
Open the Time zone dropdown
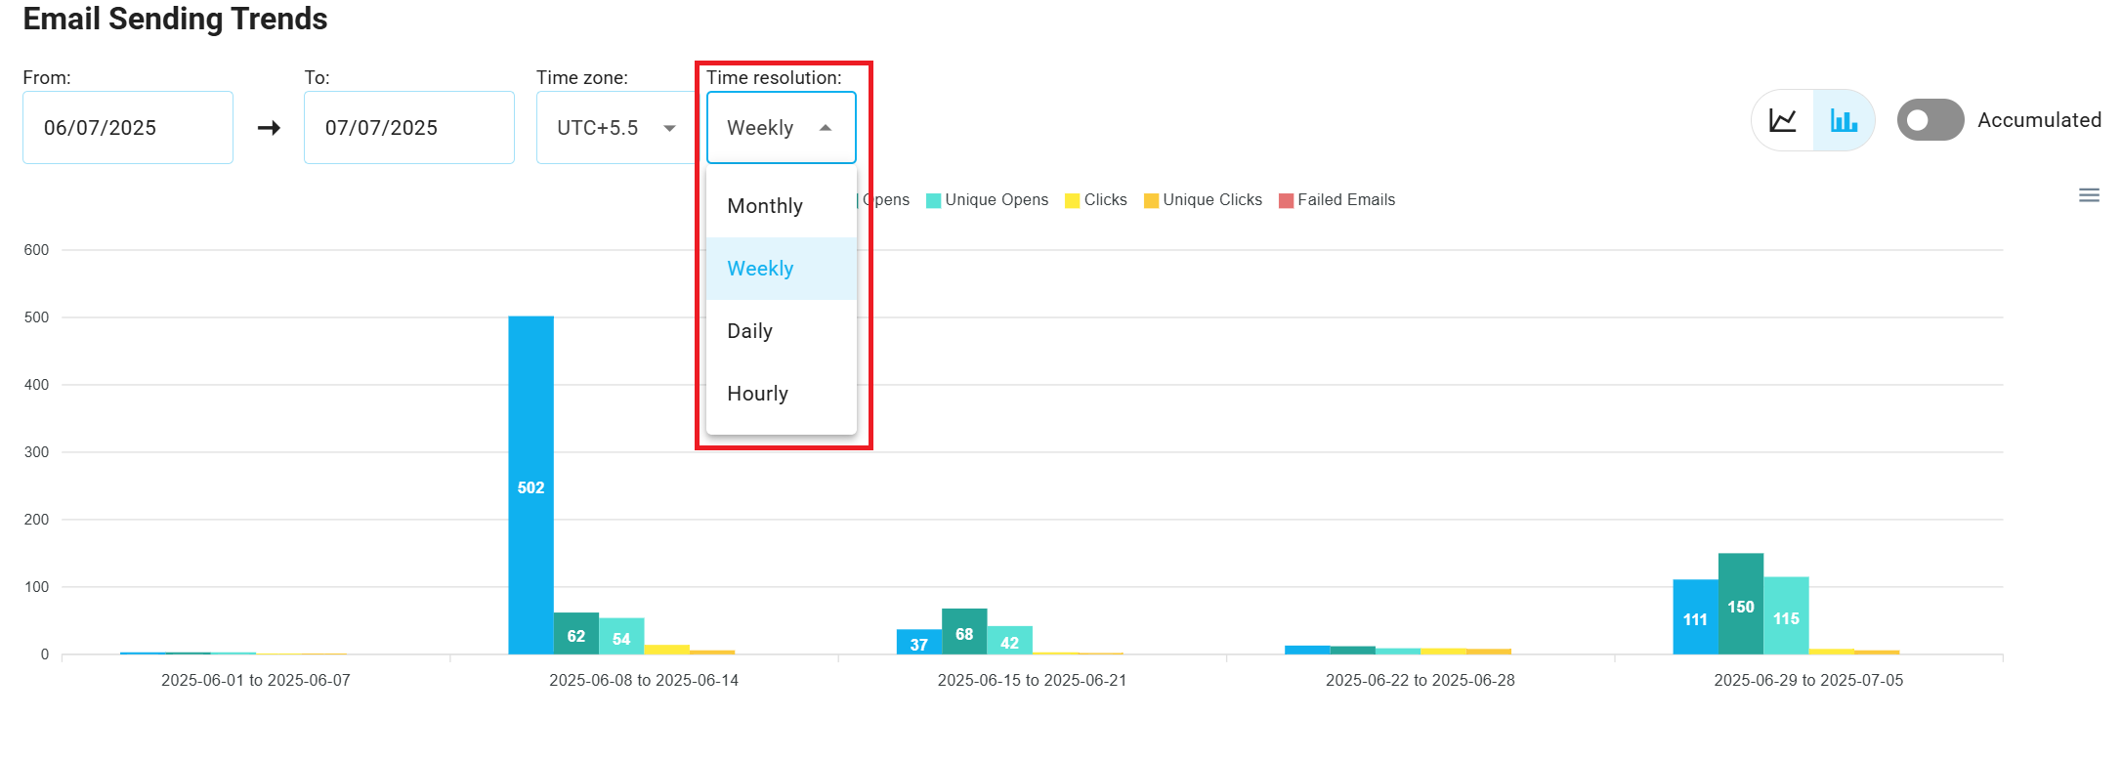(615, 128)
